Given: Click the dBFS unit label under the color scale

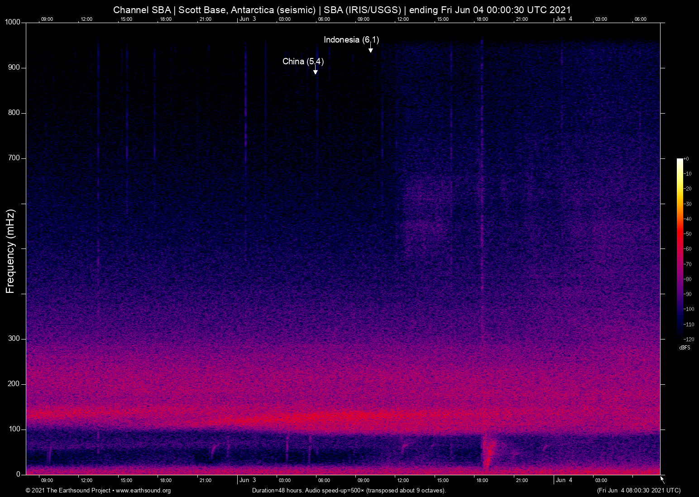Looking at the screenshot, I should click(685, 348).
